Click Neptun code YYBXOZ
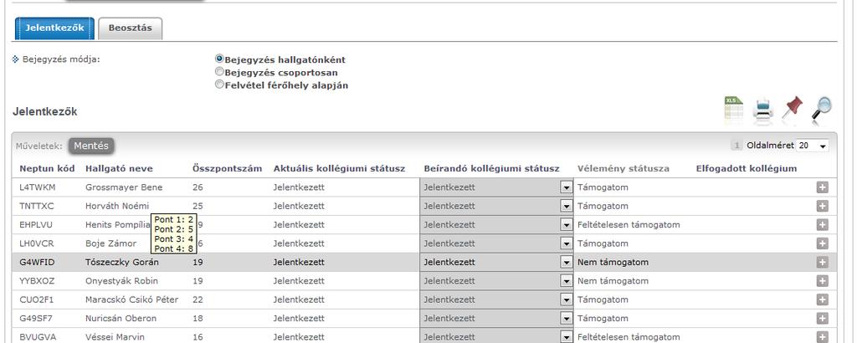Screen dimensions: 857x343 [37, 281]
